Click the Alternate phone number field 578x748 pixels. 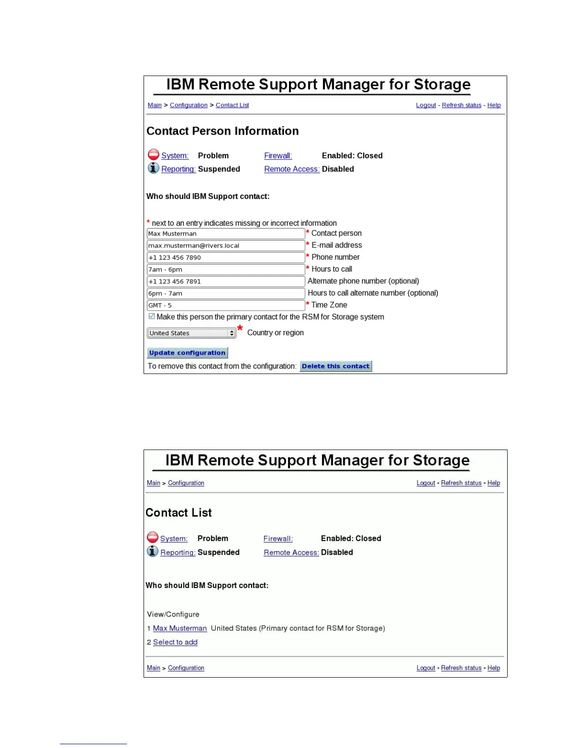tap(226, 281)
